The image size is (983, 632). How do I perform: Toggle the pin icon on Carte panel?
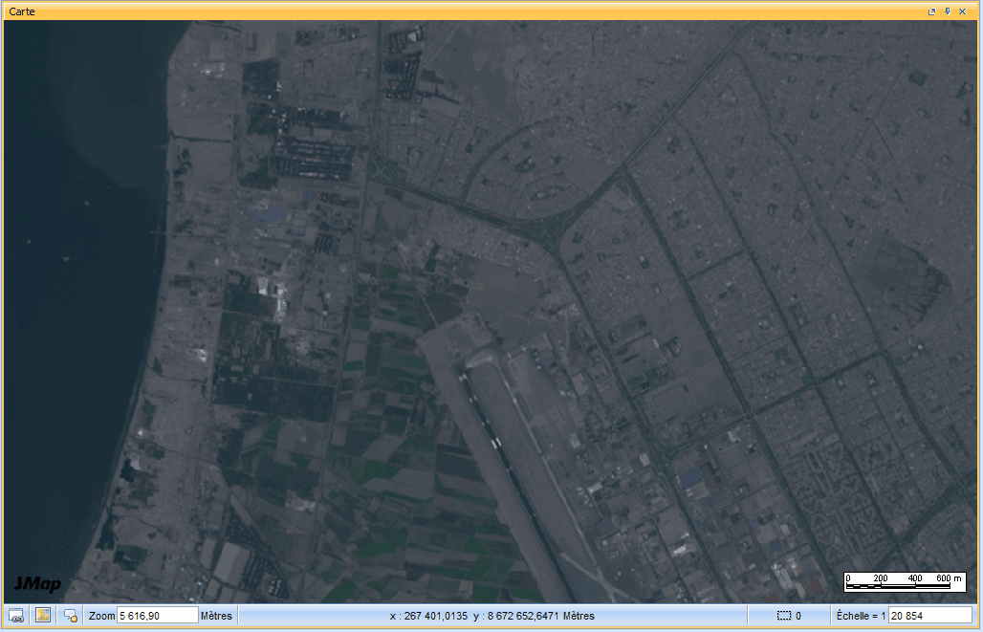(948, 11)
